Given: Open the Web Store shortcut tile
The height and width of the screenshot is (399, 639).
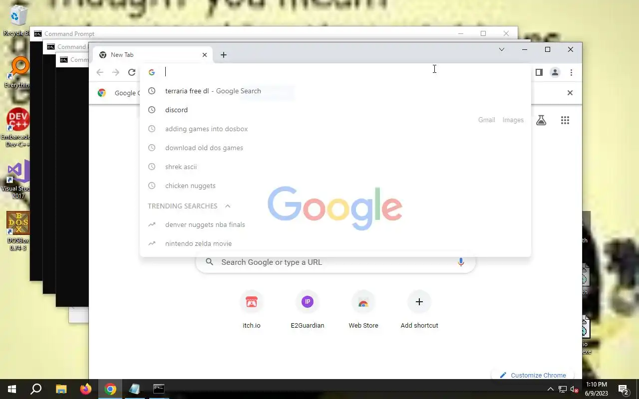Looking at the screenshot, I should [x=363, y=310].
